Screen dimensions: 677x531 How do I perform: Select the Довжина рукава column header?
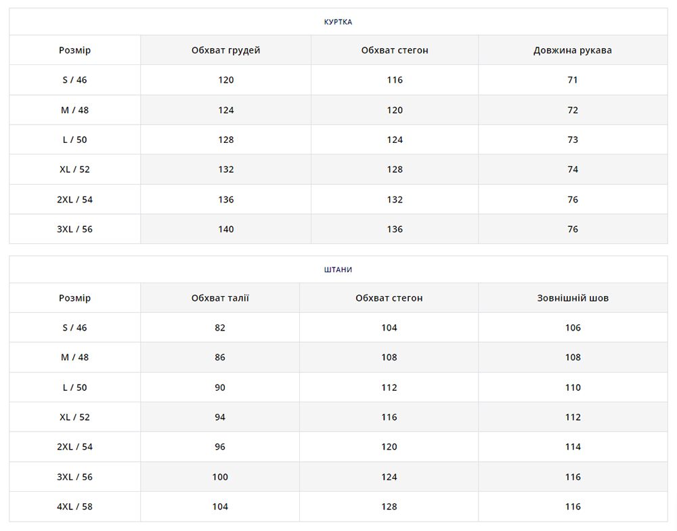coord(572,51)
